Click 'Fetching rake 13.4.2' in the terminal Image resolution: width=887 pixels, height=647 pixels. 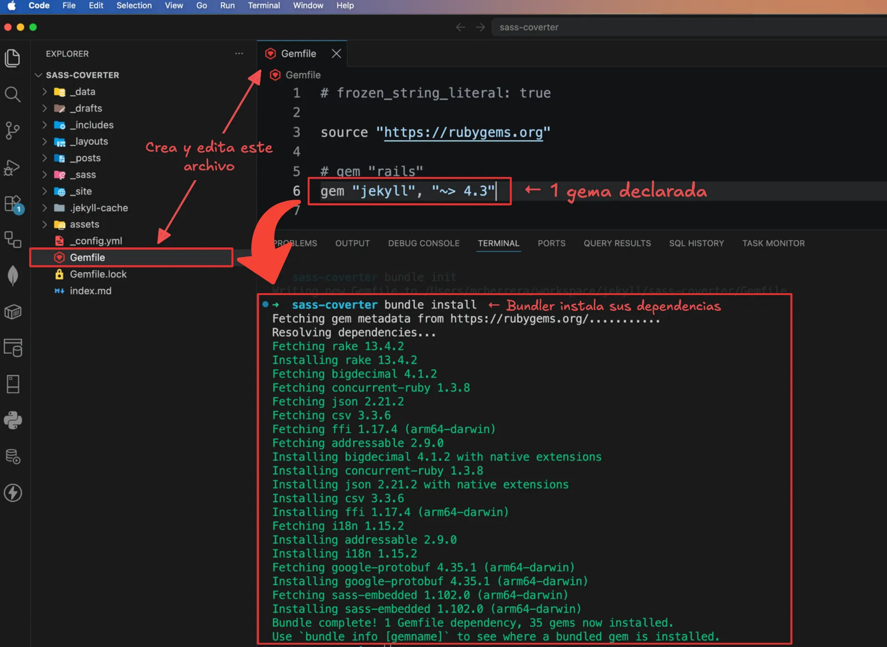coord(338,346)
